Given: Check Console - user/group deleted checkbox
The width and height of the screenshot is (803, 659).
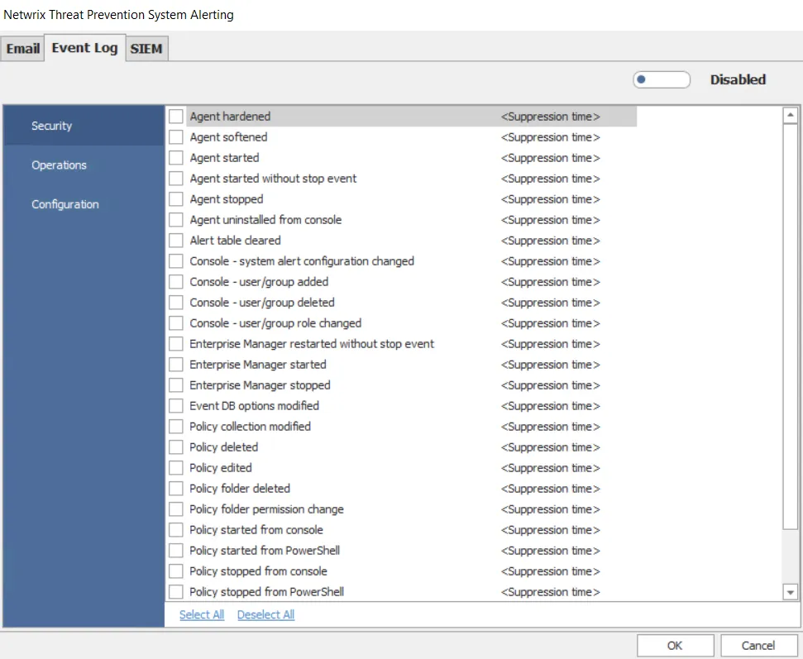Looking at the screenshot, I should [175, 303].
